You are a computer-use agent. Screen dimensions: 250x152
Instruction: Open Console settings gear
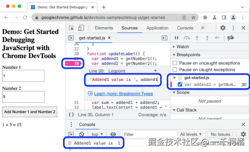pos(243,134)
